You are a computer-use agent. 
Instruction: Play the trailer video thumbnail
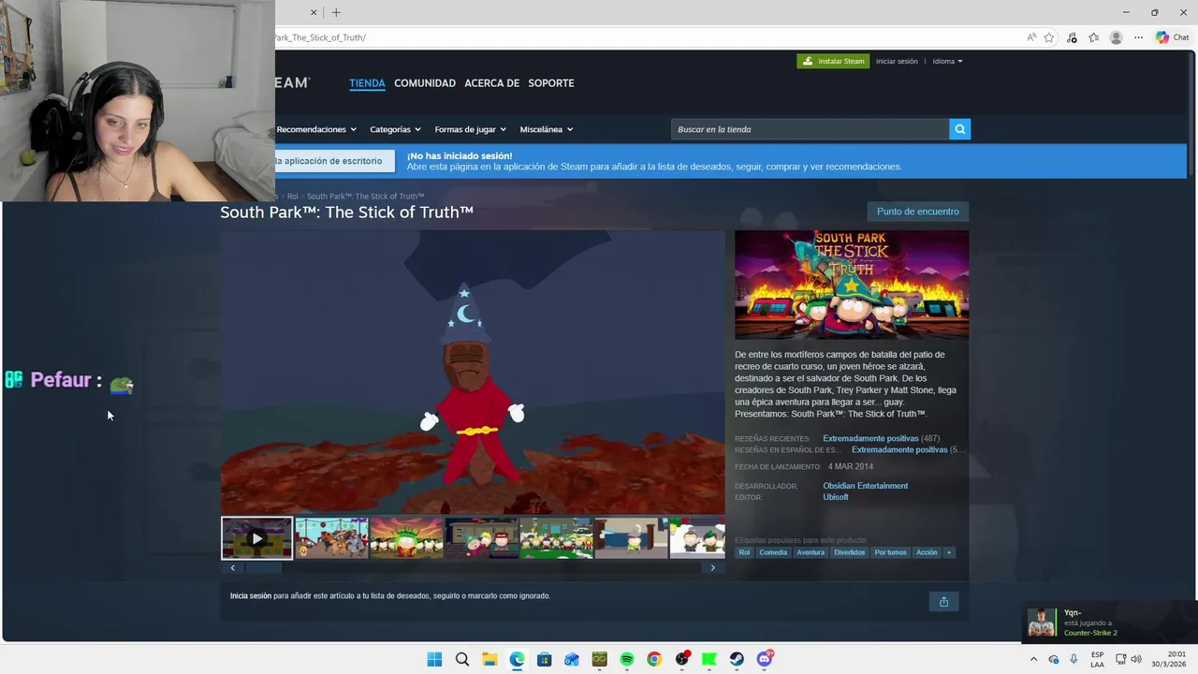(256, 538)
